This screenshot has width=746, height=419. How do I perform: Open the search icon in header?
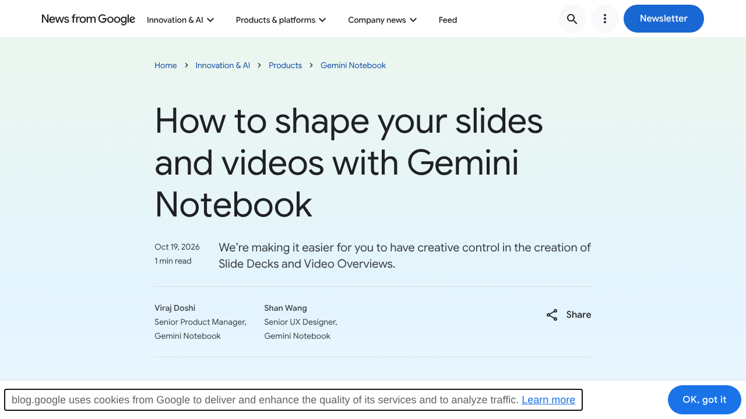572,19
